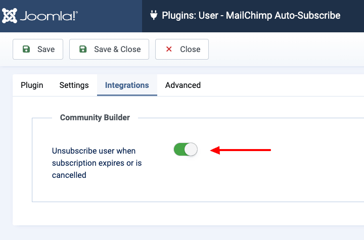
Task: Click the Community Builder fieldset heading
Action: [x=95, y=117]
